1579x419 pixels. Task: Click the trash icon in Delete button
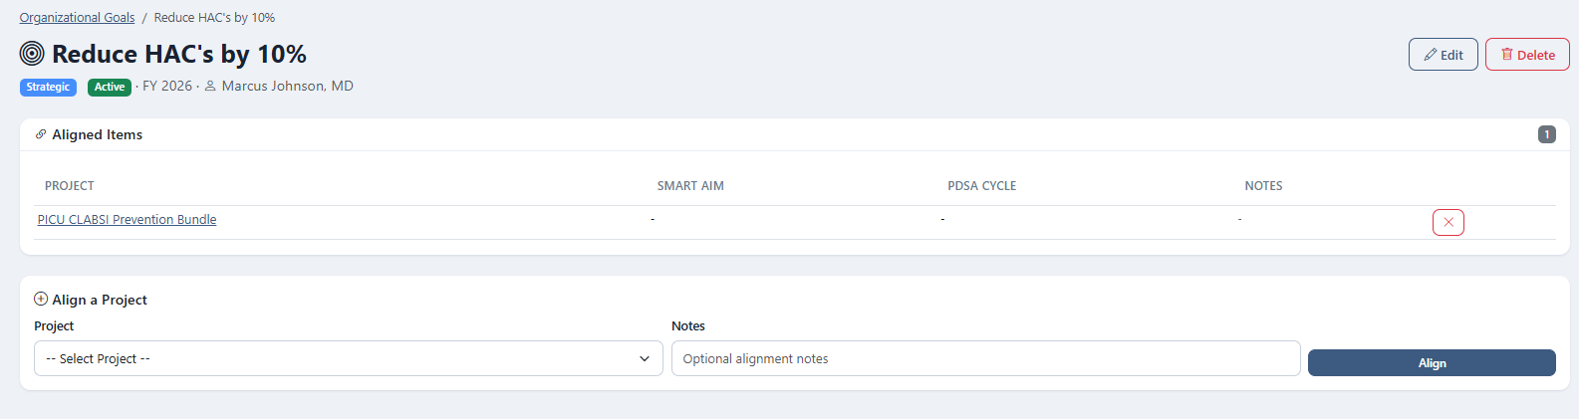pos(1506,54)
